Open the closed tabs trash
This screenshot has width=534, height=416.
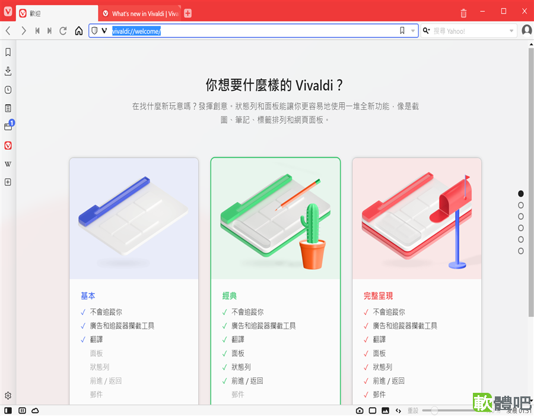[463, 13]
